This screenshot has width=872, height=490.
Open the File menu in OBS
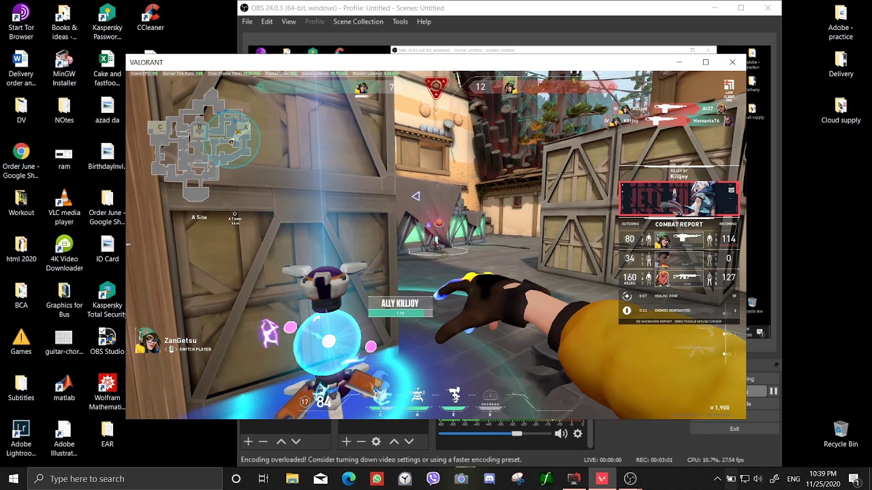[247, 22]
